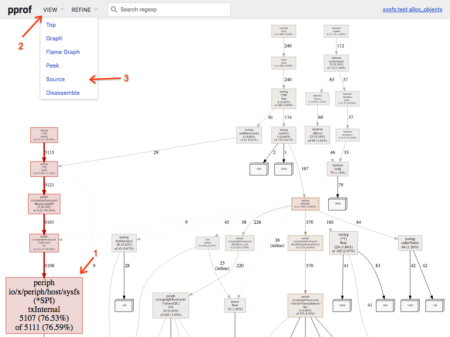Select the errors New node

tap(235, 305)
